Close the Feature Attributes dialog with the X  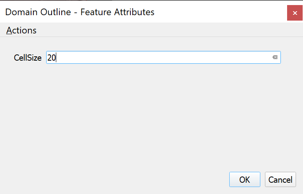coord(295,13)
